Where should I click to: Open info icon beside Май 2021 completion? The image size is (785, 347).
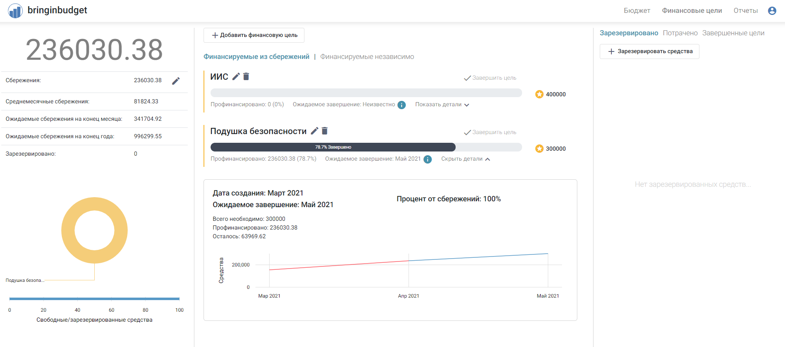coord(428,159)
